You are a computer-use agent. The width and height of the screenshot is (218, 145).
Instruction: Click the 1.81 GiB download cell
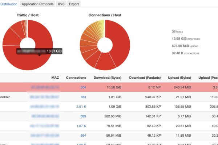(114, 97)
